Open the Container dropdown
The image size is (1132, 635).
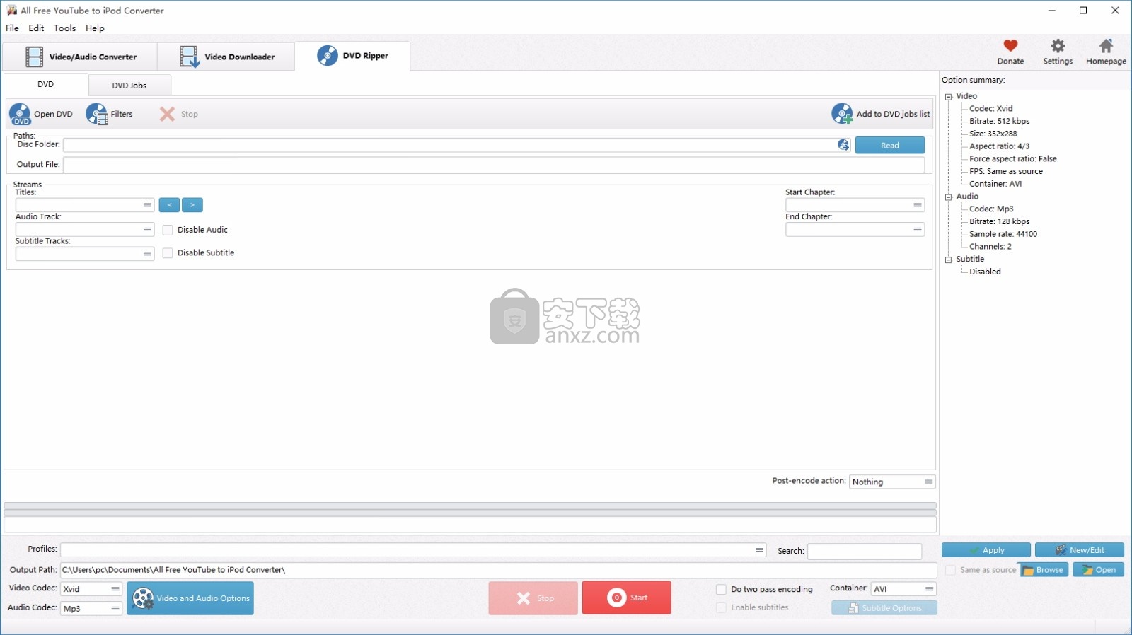point(903,589)
